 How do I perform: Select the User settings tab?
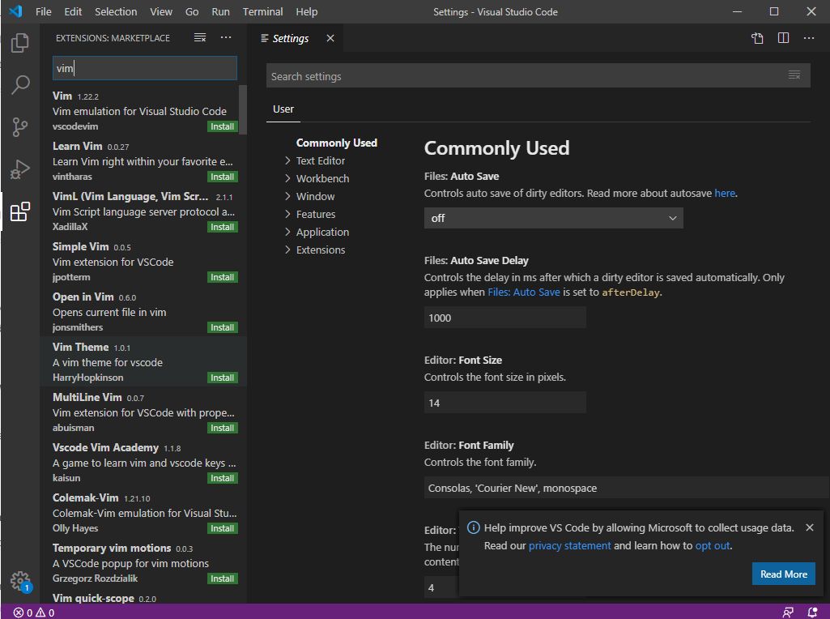coord(283,109)
